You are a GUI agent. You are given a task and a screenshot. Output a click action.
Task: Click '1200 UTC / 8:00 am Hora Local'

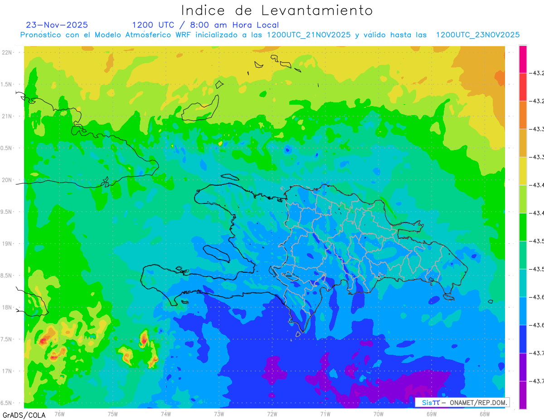click(205, 25)
